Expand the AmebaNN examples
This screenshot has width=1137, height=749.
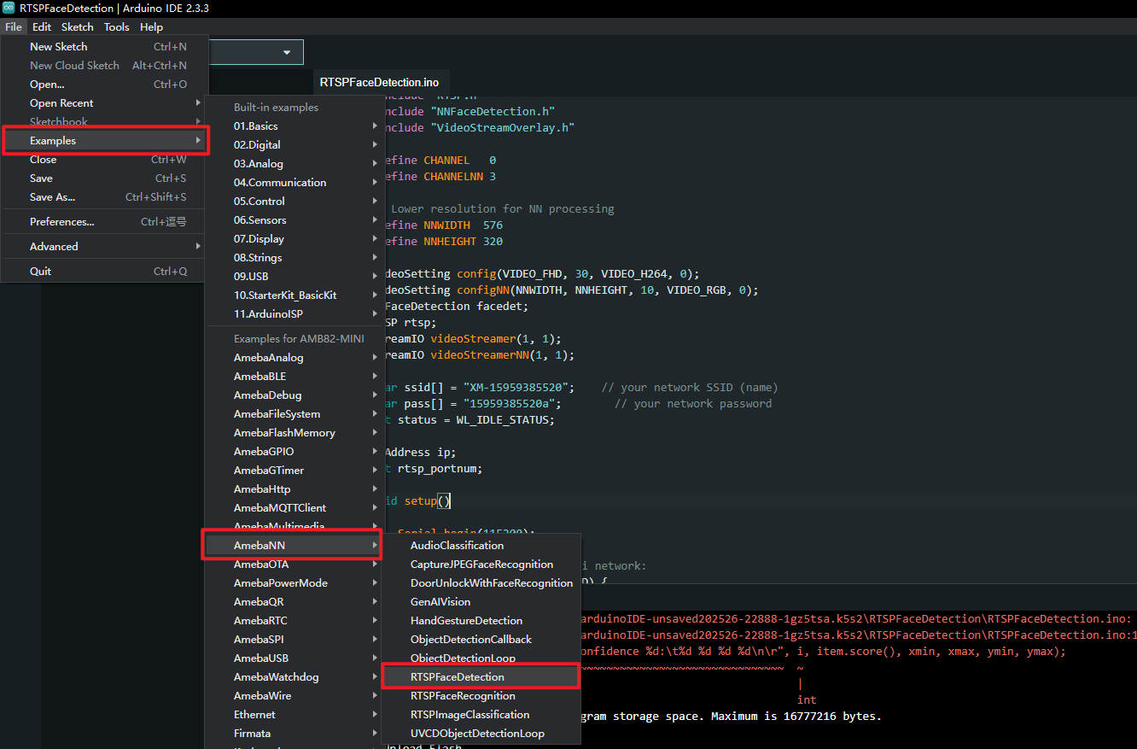294,546
